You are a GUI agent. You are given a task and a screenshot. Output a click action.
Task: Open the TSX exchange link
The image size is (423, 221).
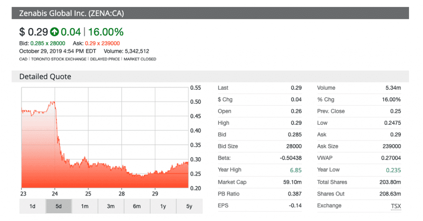pos(395,206)
